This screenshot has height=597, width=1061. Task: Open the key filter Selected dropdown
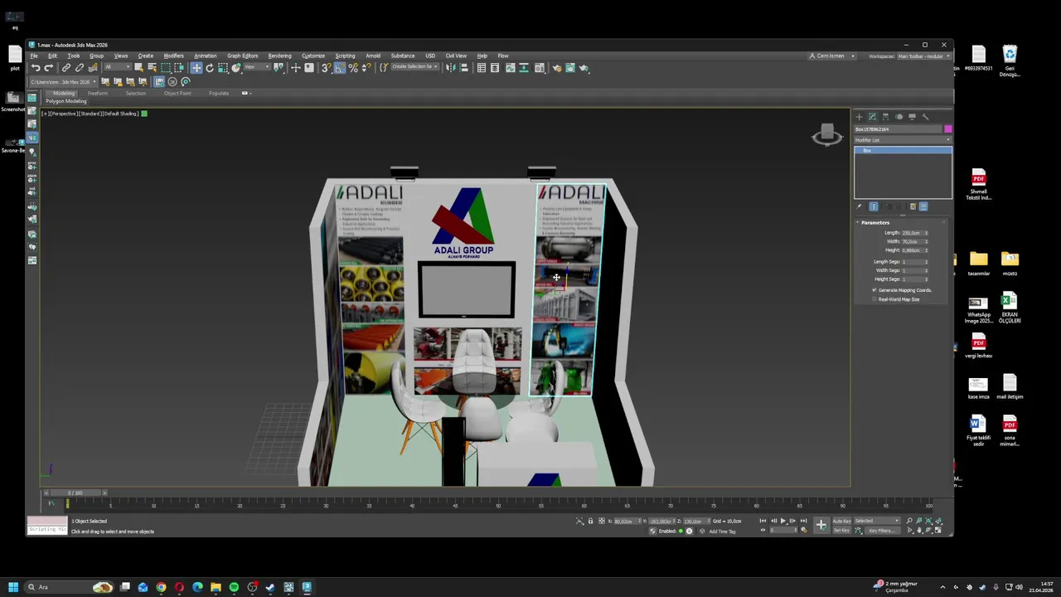coord(877,521)
